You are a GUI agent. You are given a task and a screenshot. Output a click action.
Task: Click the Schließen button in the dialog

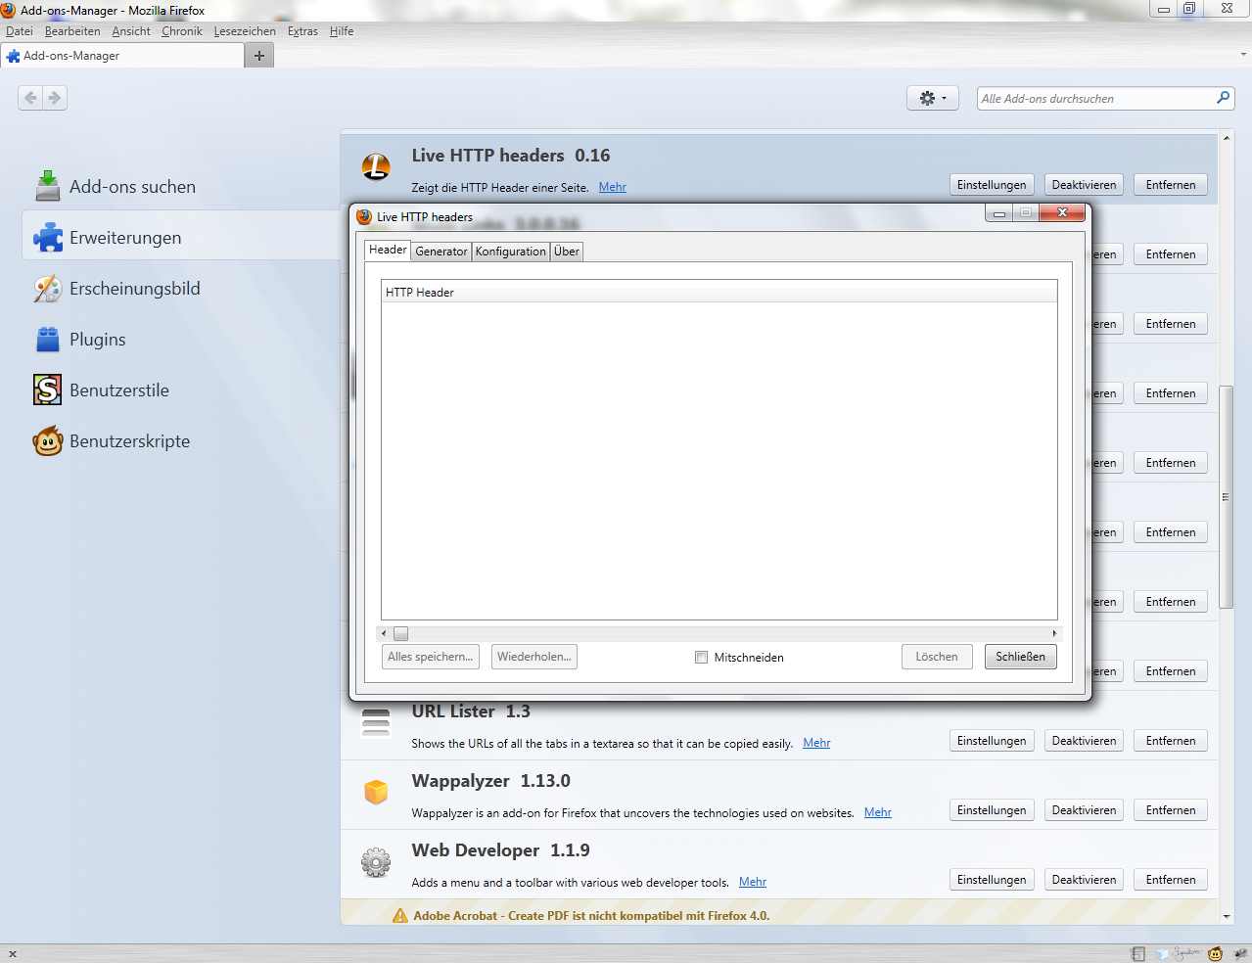tap(1020, 657)
